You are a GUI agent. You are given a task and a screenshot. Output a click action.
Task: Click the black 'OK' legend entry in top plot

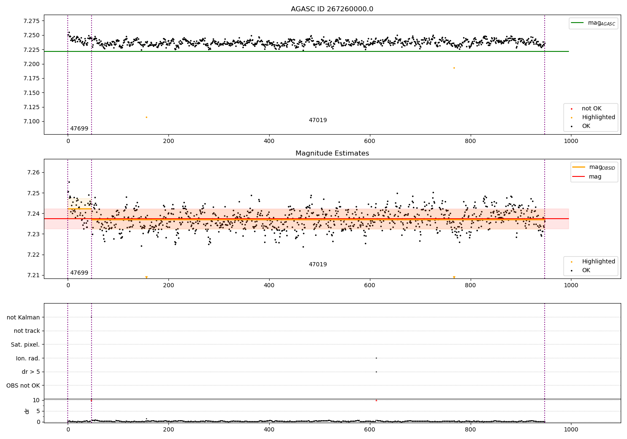pyautogui.click(x=586, y=126)
